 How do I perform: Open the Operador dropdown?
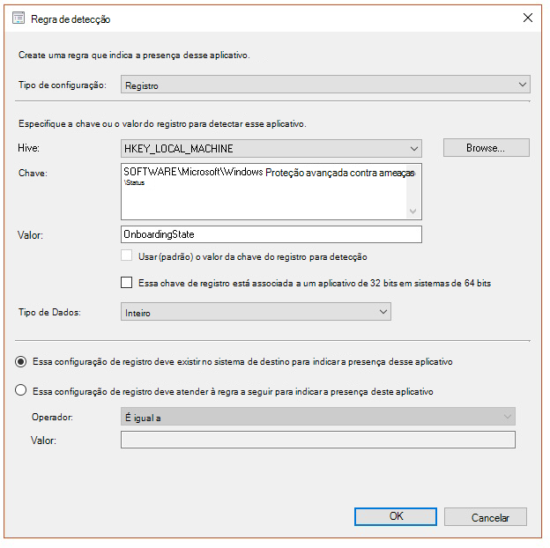click(317, 417)
